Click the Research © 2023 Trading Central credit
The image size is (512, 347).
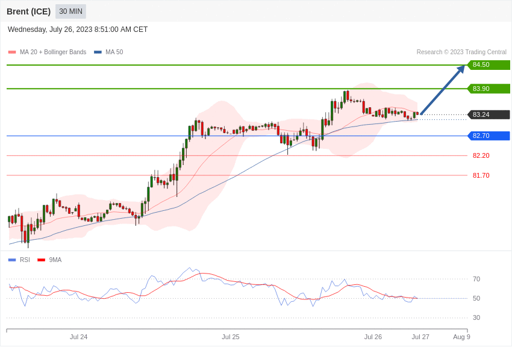click(461, 52)
